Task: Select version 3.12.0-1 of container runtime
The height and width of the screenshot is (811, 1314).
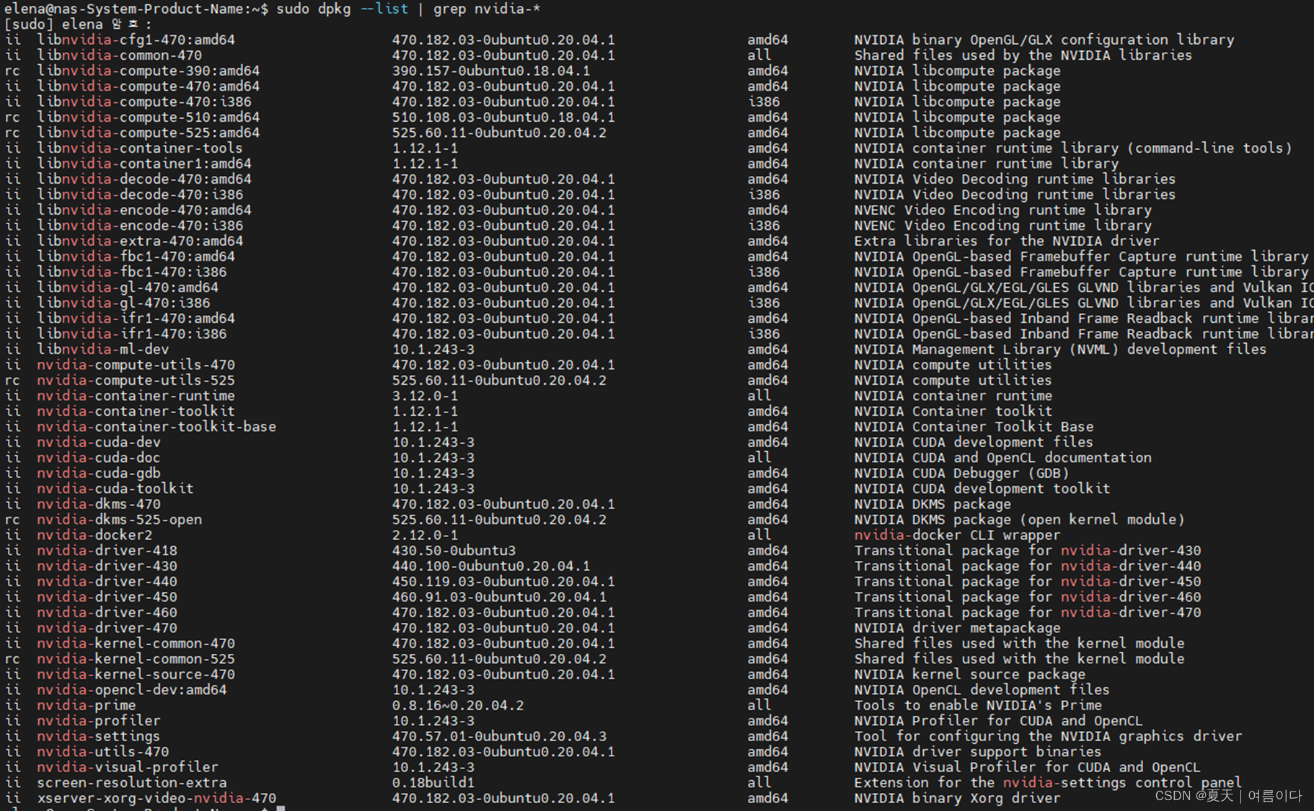Action: [x=425, y=396]
